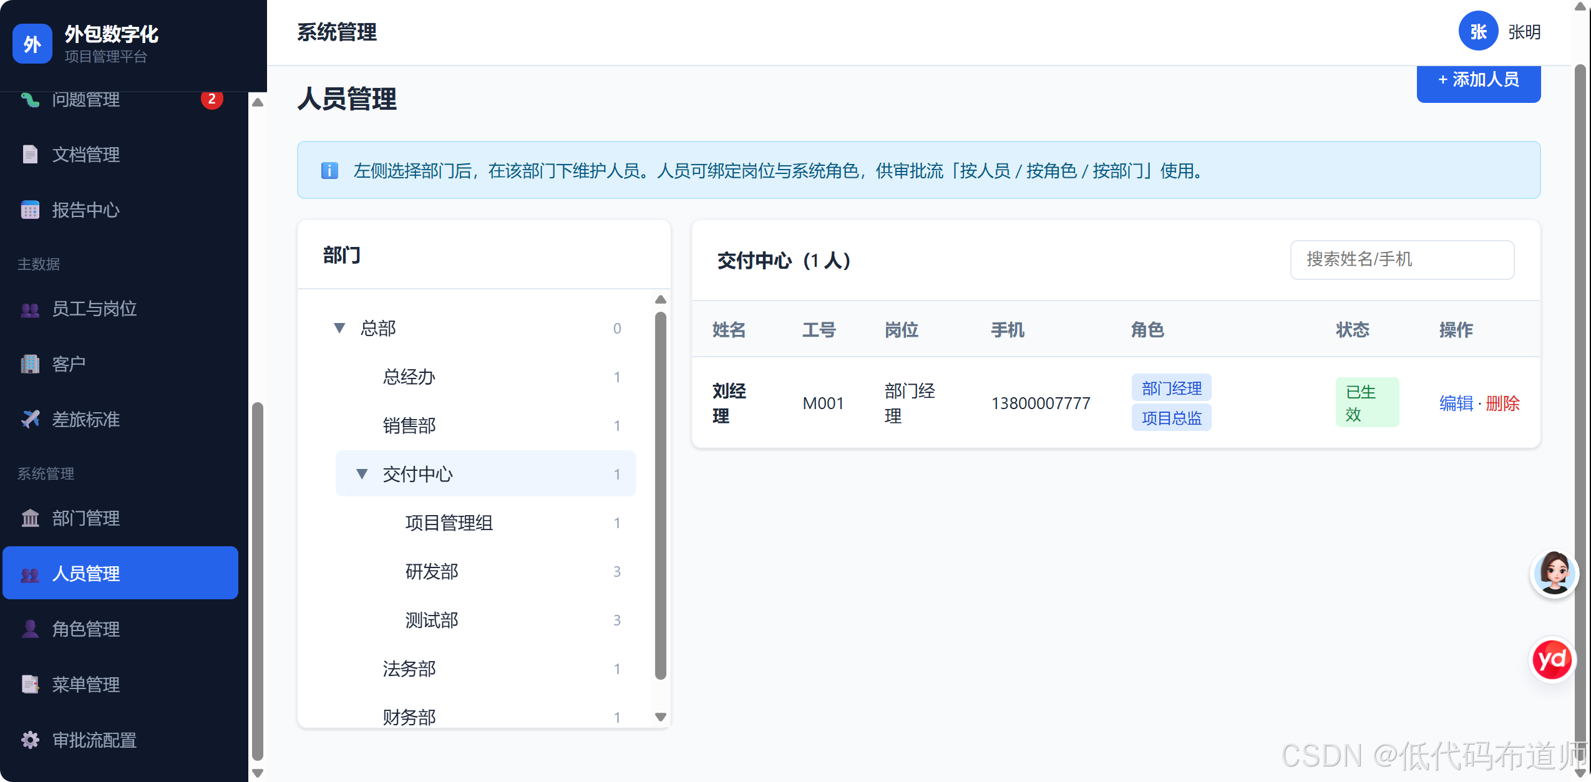Click the 文档管理 document icon
This screenshot has width=1591, height=782.
click(30, 154)
